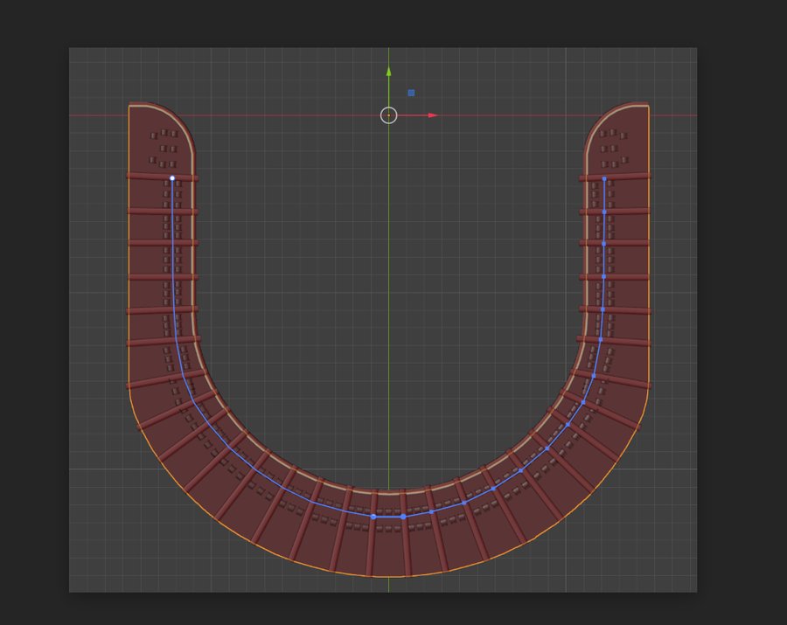Click the blue square plane-move gizmo handle
This screenshot has width=787, height=625.
click(x=411, y=93)
